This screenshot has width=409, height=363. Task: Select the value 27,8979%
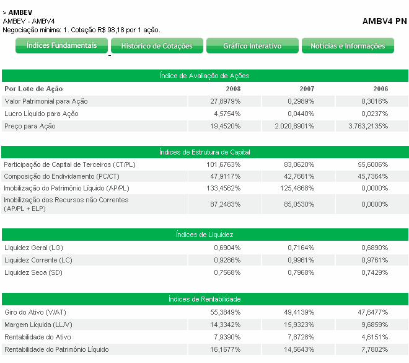click(x=226, y=101)
